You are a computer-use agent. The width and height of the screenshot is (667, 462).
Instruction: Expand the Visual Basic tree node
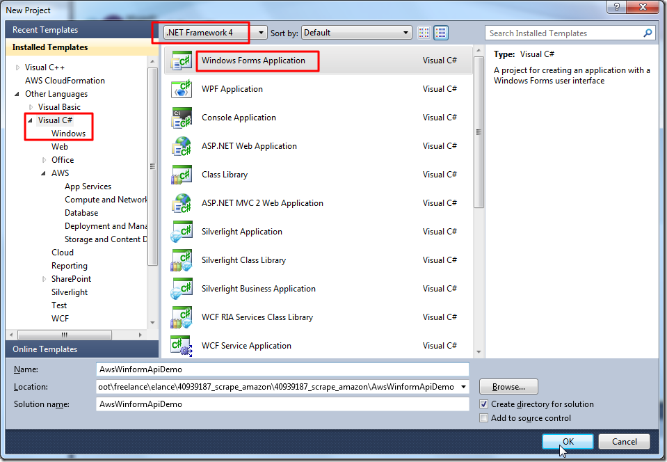31,107
